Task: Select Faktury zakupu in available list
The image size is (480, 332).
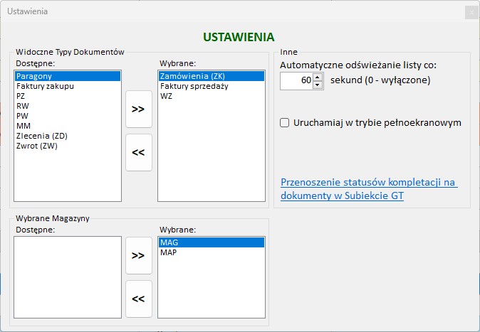Action: (x=45, y=86)
